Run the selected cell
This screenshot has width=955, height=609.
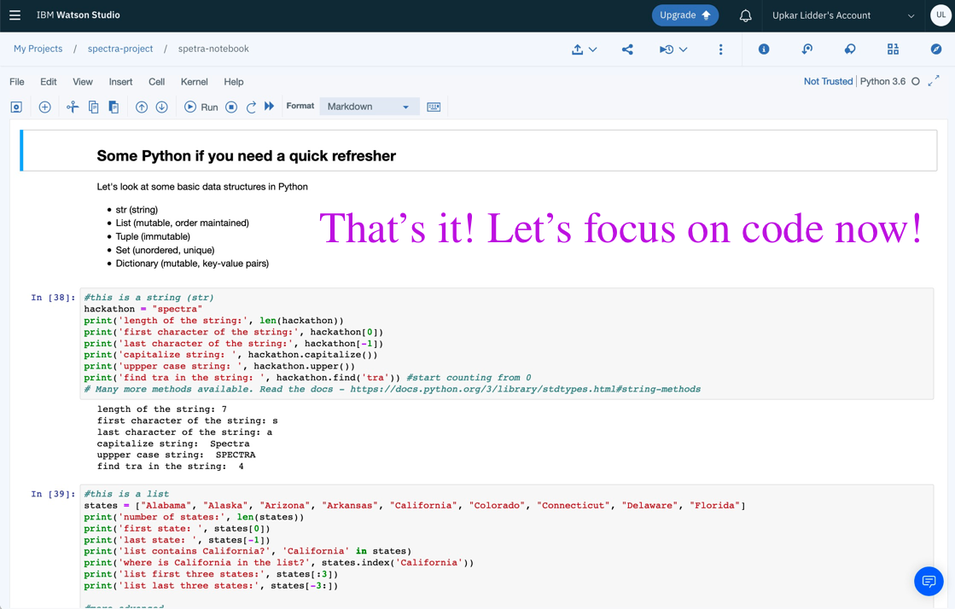[x=201, y=107]
